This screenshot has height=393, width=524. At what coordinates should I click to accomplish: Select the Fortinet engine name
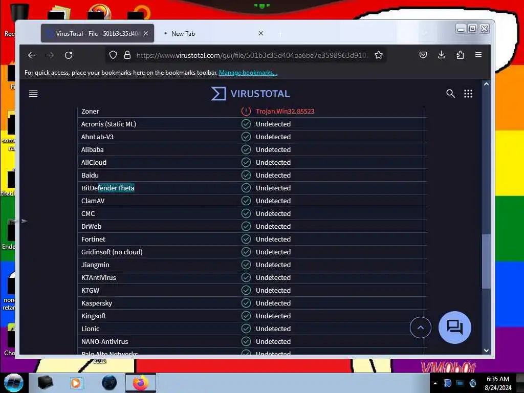pyautogui.click(x=93, y=239)
